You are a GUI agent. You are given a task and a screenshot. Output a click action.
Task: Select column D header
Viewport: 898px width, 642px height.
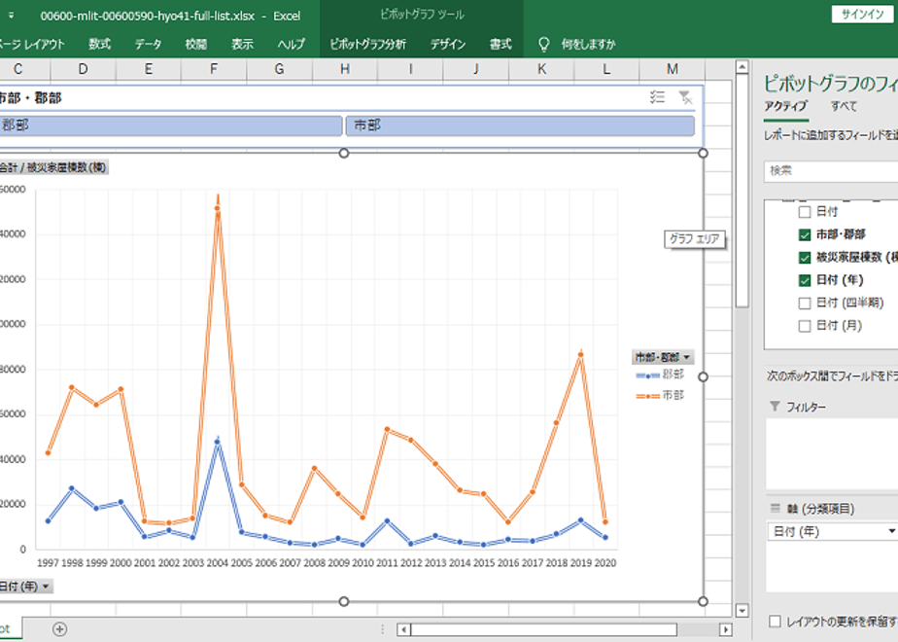pos(83,69)
